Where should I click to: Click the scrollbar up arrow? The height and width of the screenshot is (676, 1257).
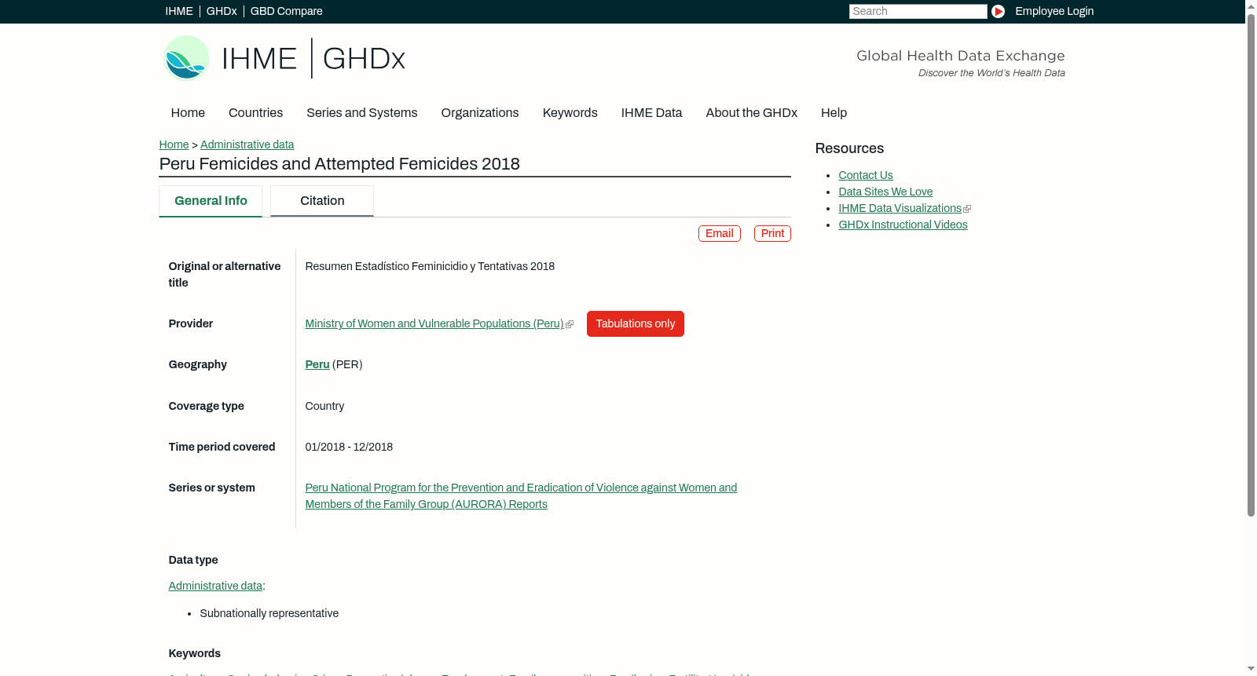coord(1251,5)
